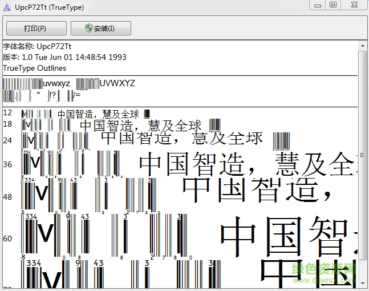Click the vertical scrollbar thumb
Viewport: 369px width, 291px height.
[x=362, y=155]
